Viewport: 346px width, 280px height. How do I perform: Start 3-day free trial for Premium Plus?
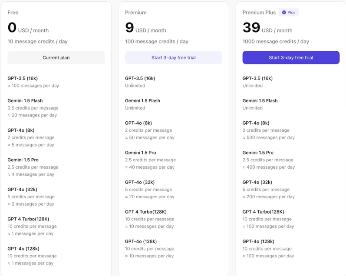(x=291, y=57)
